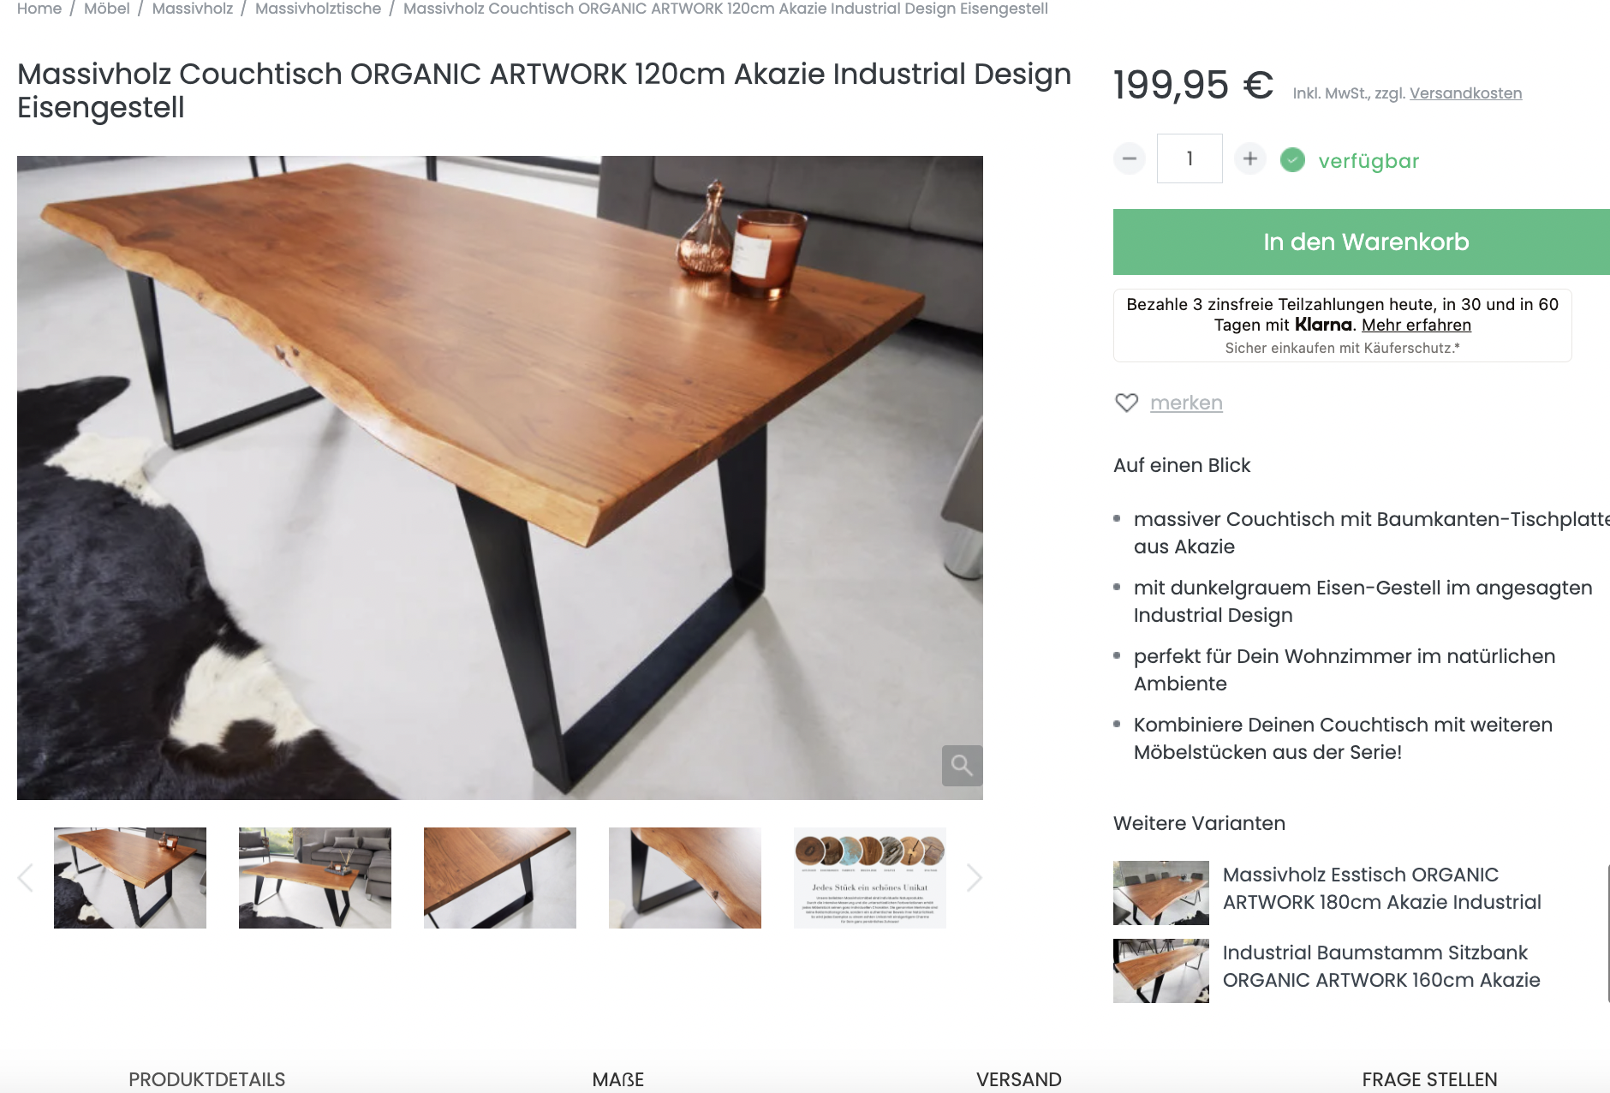Open the Massivholz Esstisch 180cm variant
This screenshot has height=1093, width=1610.
pyautogui.click(x=1381, y=888)
